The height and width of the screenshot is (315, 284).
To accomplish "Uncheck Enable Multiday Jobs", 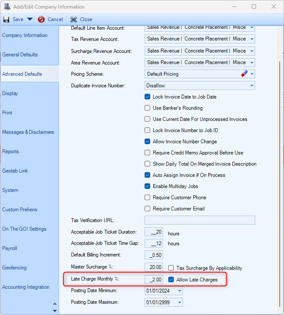I will [x=148, y=186].
